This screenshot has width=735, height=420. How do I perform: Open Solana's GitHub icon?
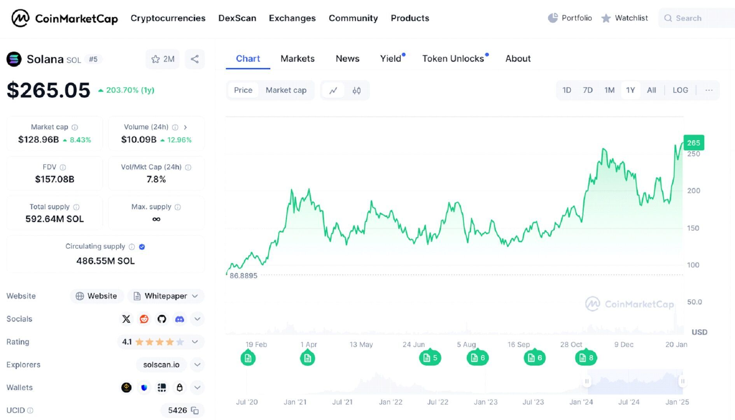point(162,319)
